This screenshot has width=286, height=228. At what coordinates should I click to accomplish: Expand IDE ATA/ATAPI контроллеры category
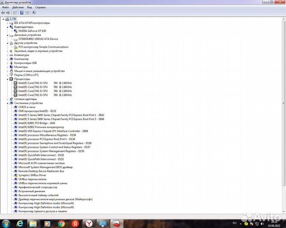point(8,23)
